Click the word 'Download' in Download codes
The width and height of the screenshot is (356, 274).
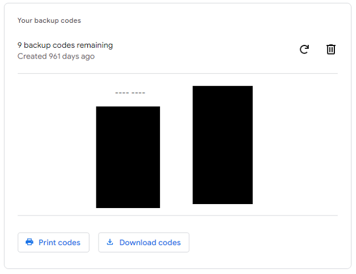pos(138,243)
